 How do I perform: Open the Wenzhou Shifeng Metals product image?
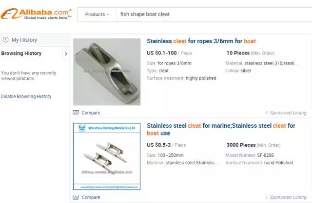107,156
